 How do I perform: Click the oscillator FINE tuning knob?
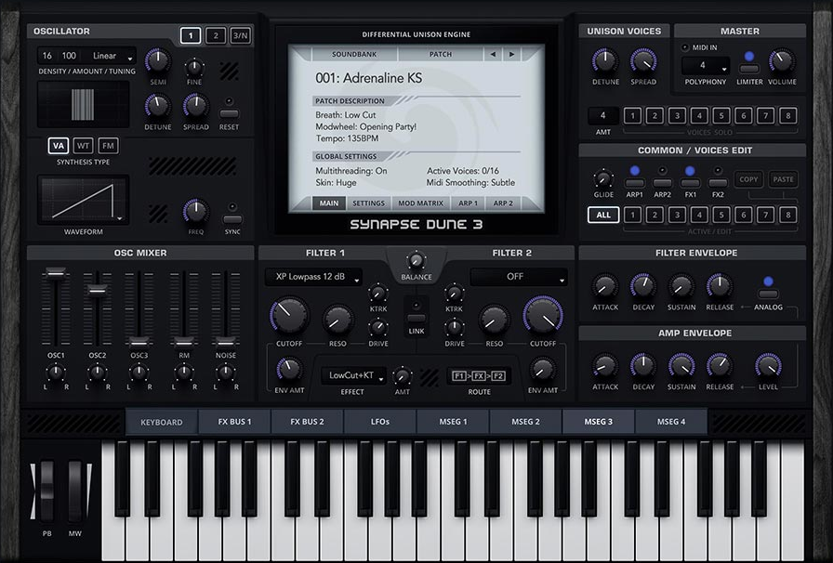(x=194, y=68)
